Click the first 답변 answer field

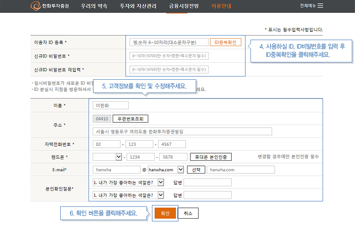207,182
